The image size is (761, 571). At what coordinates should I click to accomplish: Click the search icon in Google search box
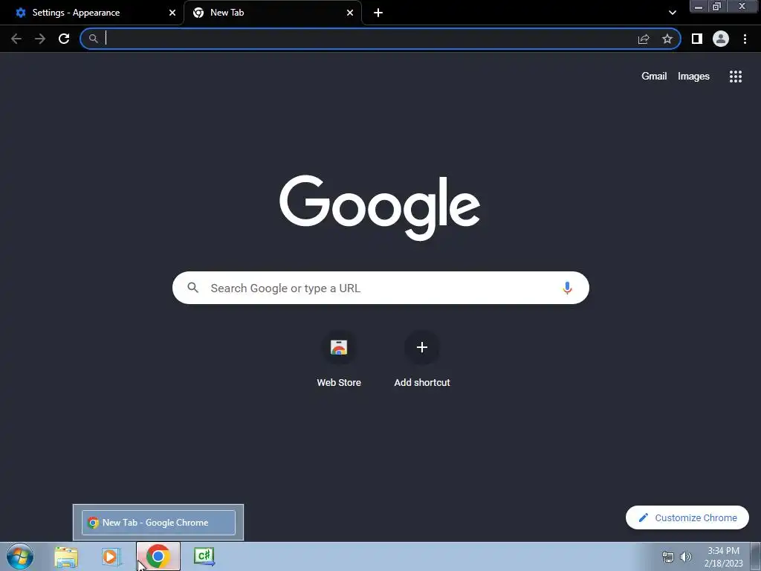[193, 288]
